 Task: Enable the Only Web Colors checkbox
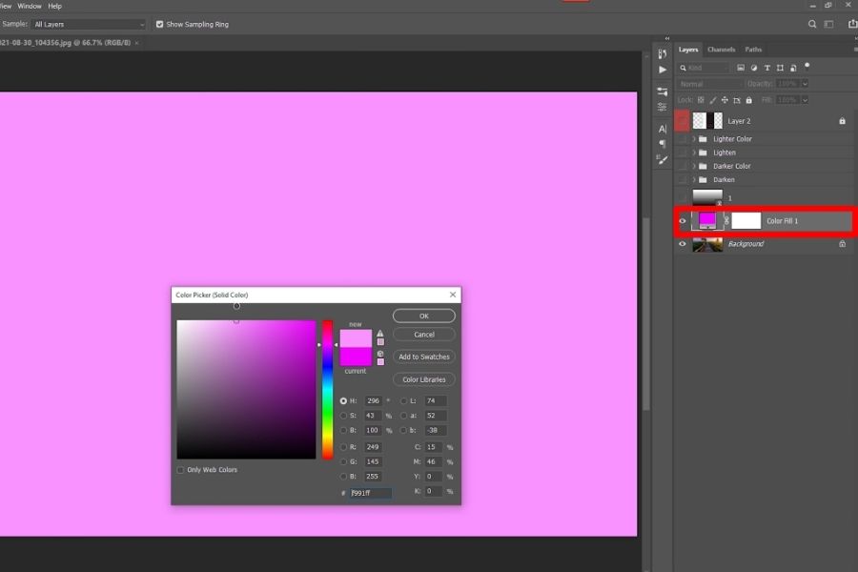[181, 470]
